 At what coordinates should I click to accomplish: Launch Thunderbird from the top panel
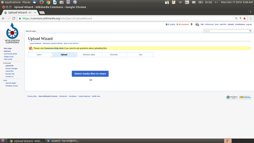tap(35, 2)
